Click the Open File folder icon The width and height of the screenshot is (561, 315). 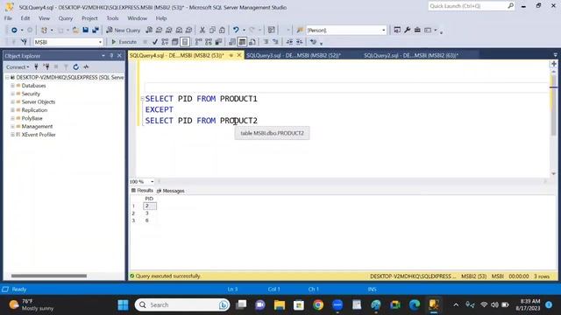tap(75, 31)
